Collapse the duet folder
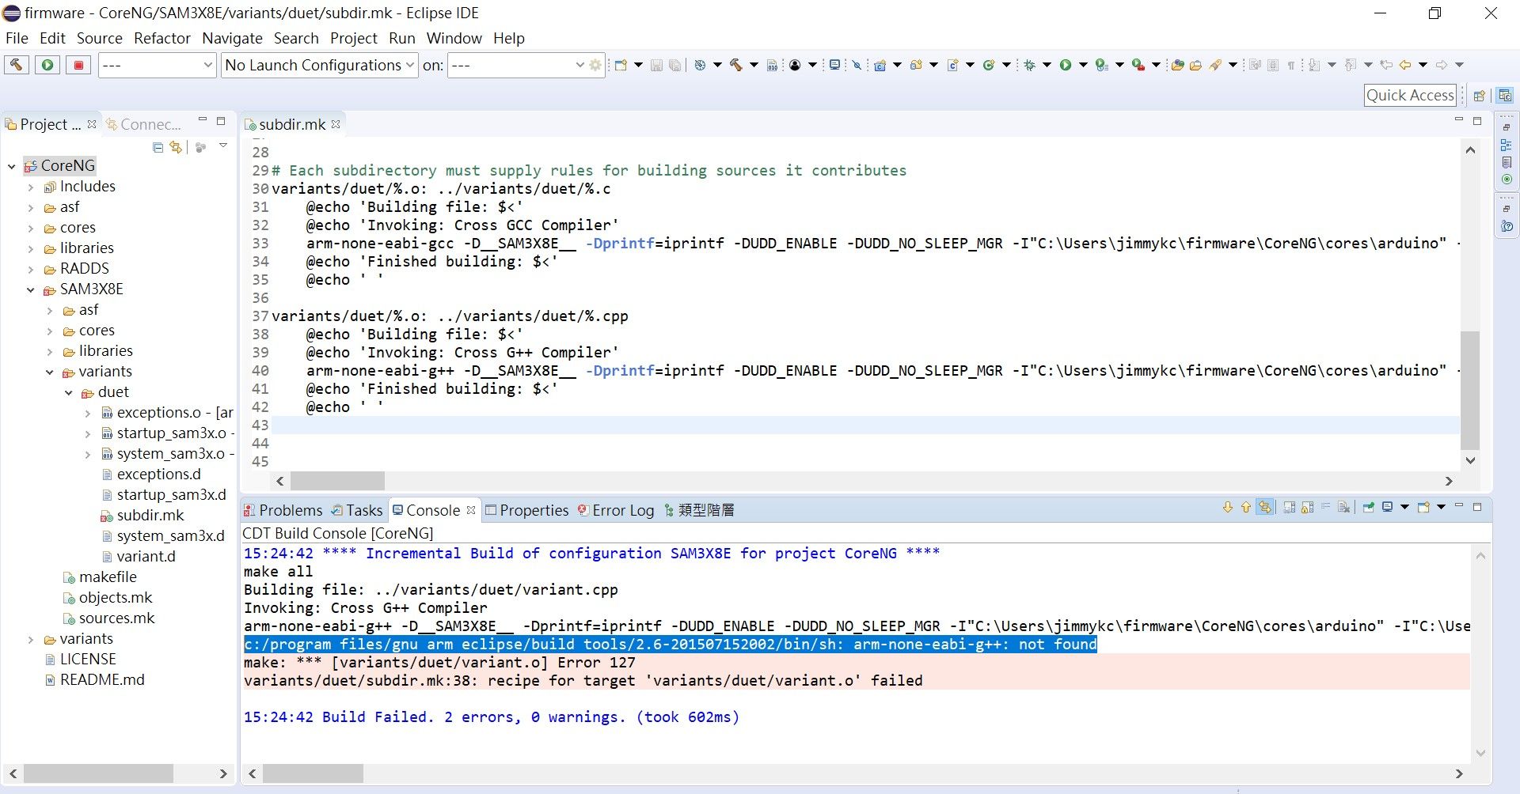Viewport: 1520px width, 794px height. (x=68, y=392)
